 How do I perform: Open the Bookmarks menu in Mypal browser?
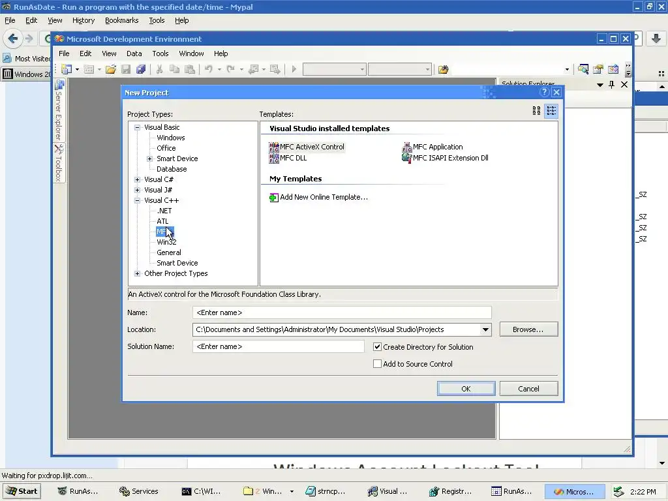coord(121,20)
